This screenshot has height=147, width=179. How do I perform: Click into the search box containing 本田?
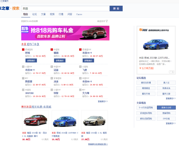65,9
